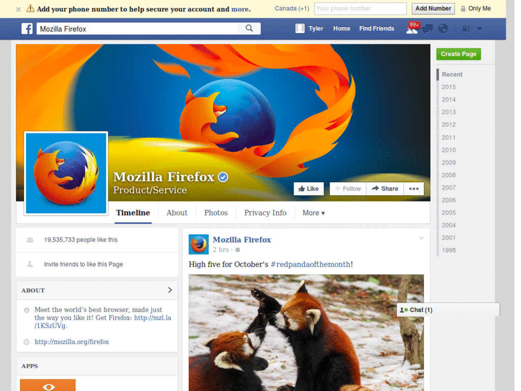Jump to 2012 in timeline
521x391 pixels.
point(449,125)
